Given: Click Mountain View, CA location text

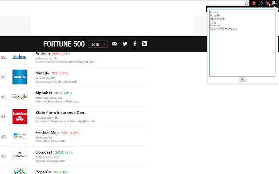Looking at the screenshot, I should [x=48, y=98].
